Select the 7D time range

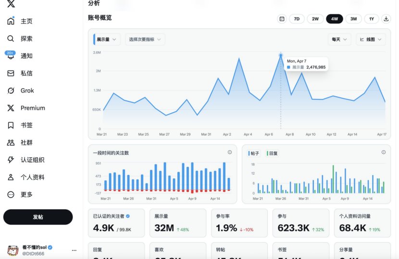pyautogui.click(x=297, y=19)
